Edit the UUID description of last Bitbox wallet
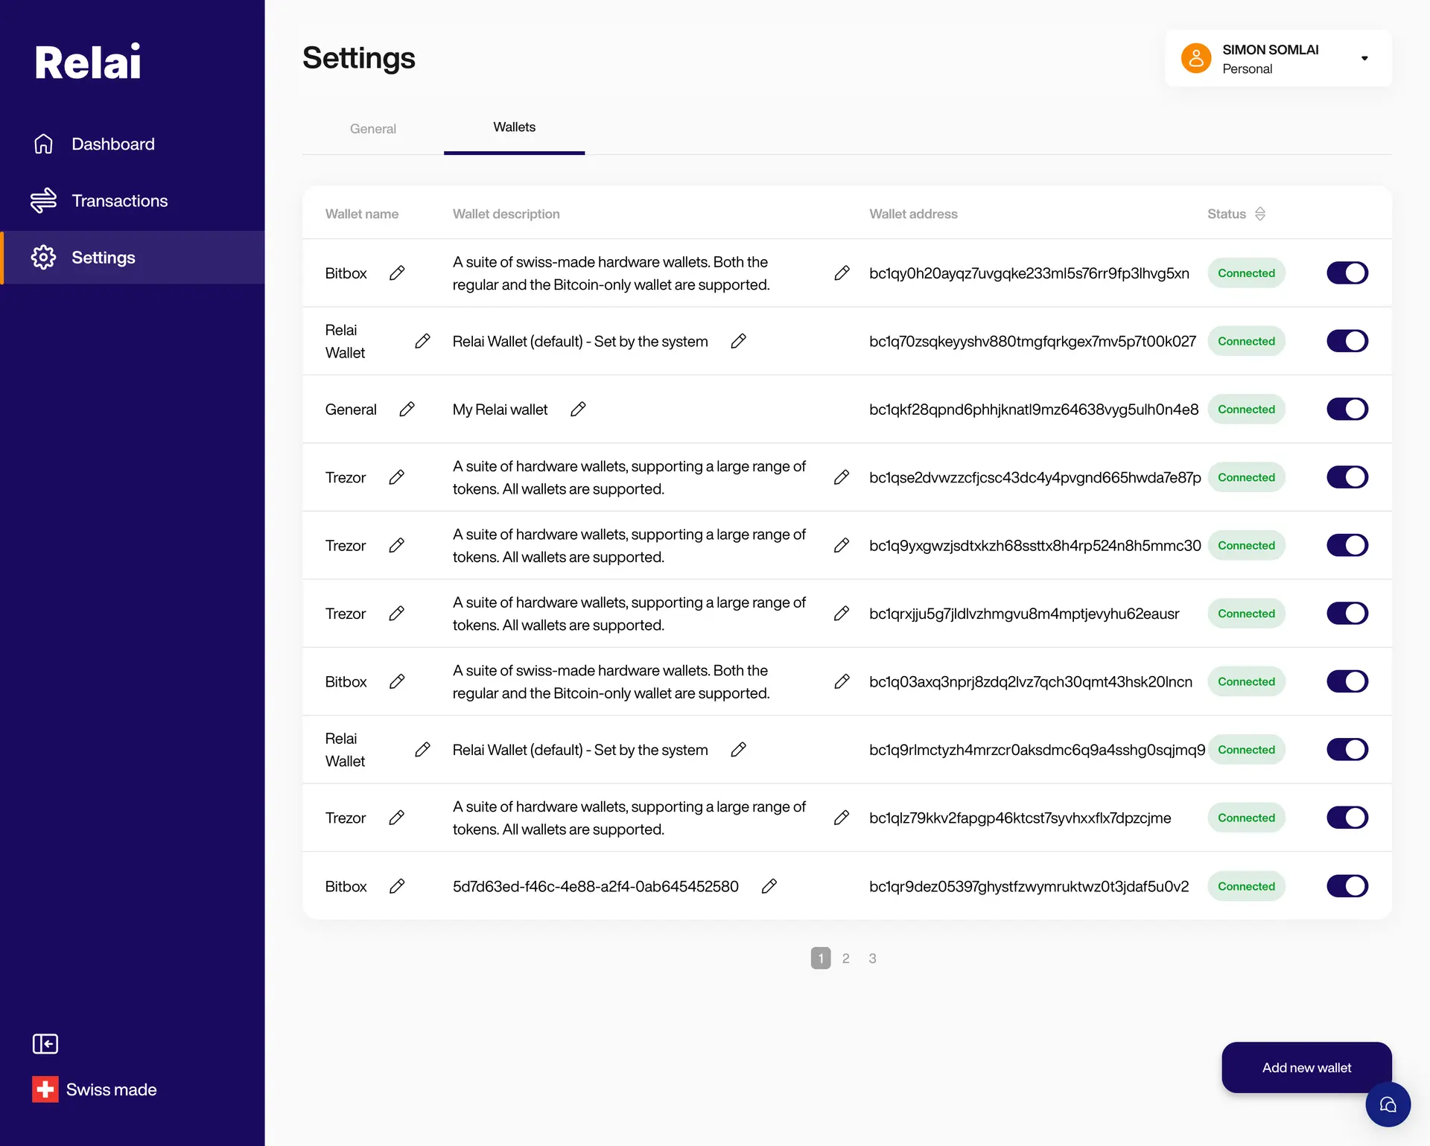Viewport: 1430px width, 1146px height. click(x=769, y=886)
